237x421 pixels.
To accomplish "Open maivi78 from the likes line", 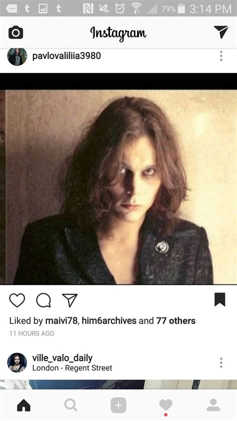I will pos(61,320).
